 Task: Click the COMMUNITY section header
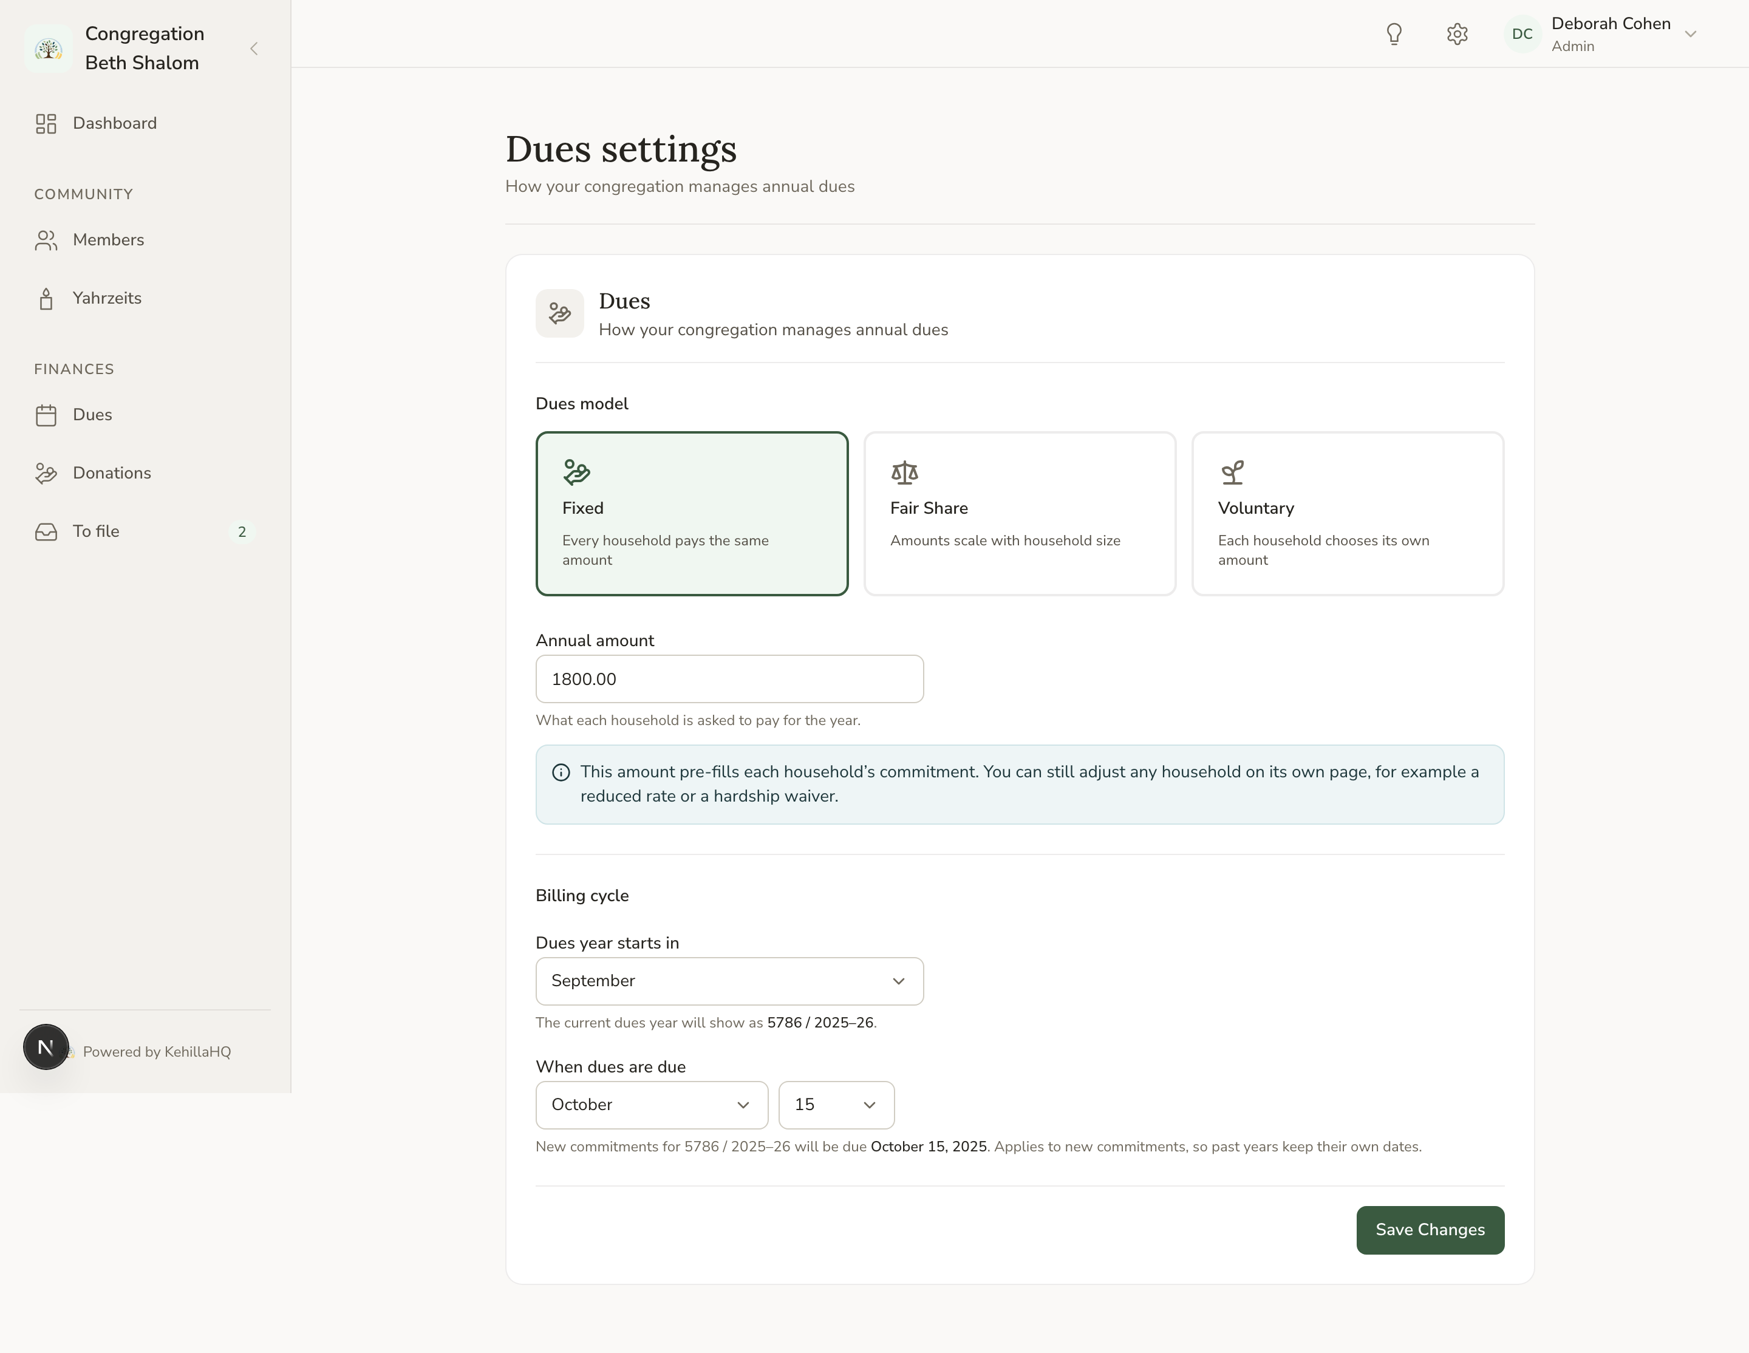click(83, 194)
